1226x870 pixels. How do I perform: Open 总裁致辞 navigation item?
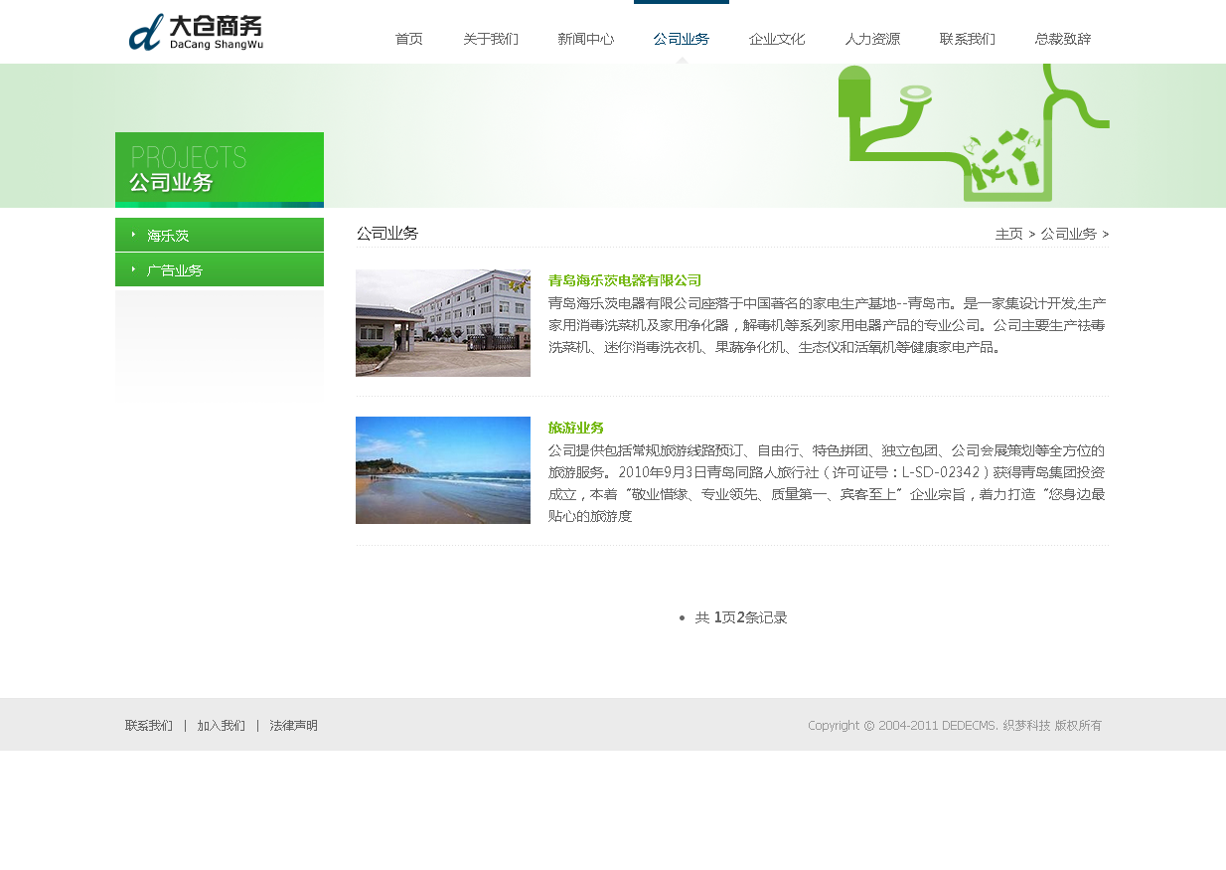[1062, 40]
